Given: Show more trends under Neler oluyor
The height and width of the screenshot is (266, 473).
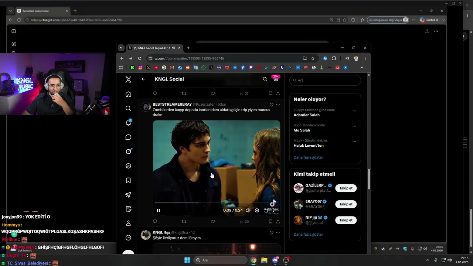Looking at the screenshot, I should pyautogui.click(x=308, y=157).
